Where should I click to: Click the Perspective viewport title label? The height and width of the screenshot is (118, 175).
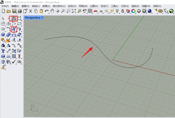[x=32, y=18]
